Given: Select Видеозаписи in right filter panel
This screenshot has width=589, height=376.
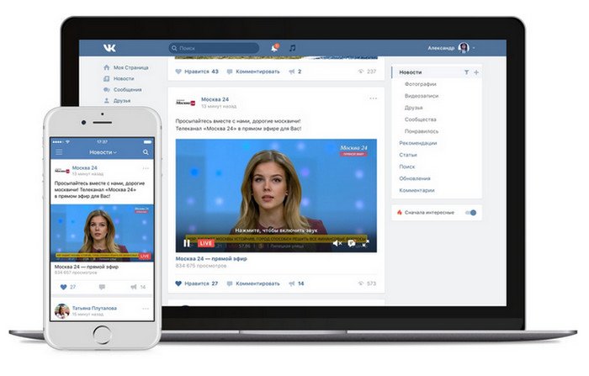Looking at the screenshot, I should tap(422, 96).
